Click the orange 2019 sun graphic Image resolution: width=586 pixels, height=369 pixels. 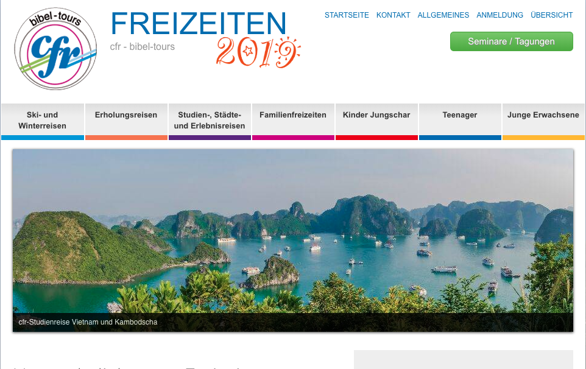coord(258,52)
